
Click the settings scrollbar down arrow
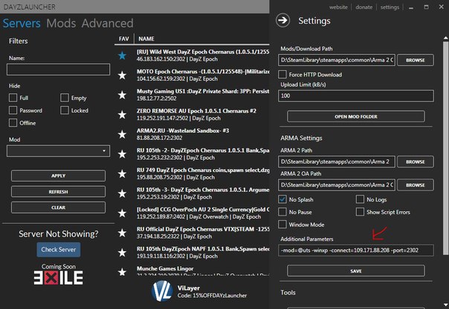coord(445,305)
